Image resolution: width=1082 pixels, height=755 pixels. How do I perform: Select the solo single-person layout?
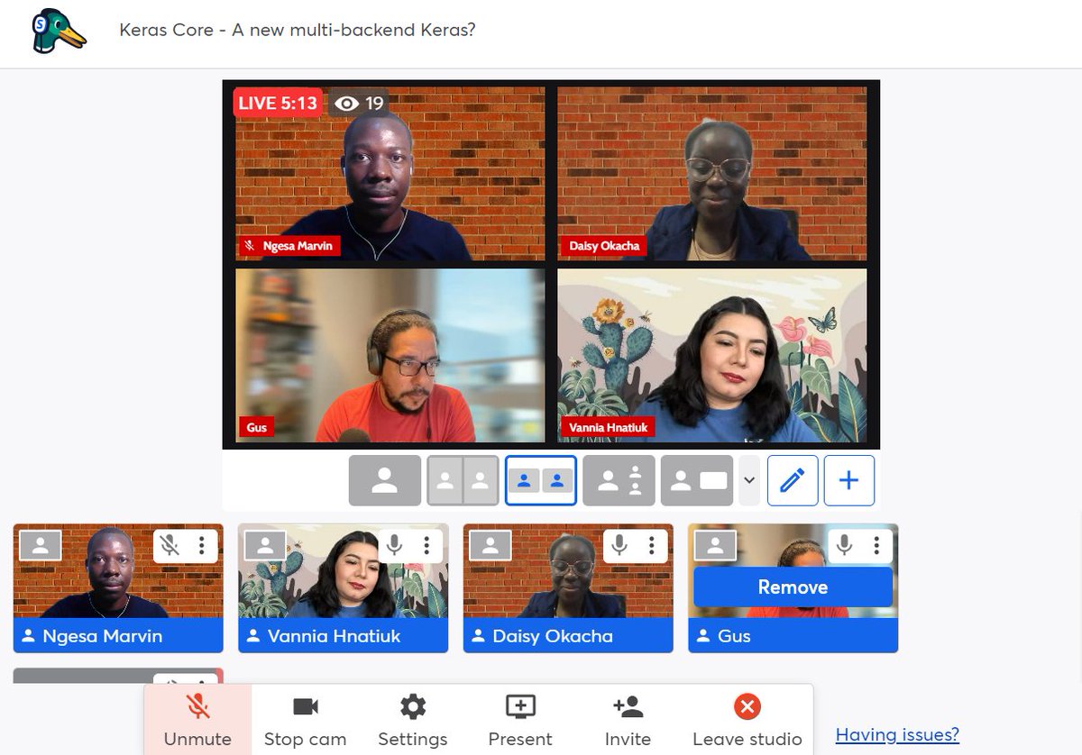(x=385, y=480)
